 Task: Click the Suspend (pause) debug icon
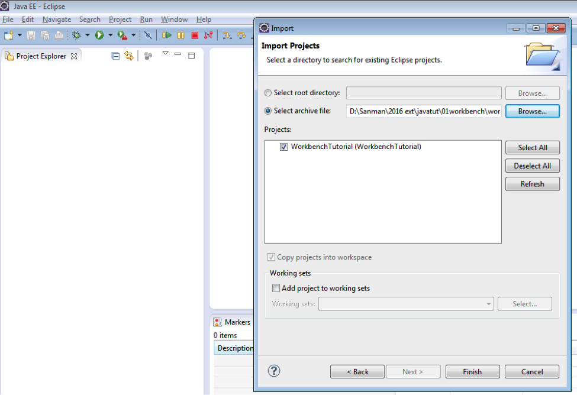pyautogui.click(x=180, y=35)
